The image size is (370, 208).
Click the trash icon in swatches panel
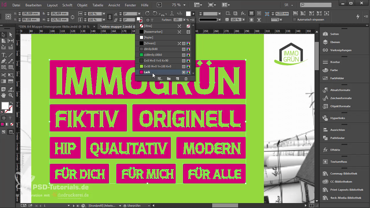(186, 79)
